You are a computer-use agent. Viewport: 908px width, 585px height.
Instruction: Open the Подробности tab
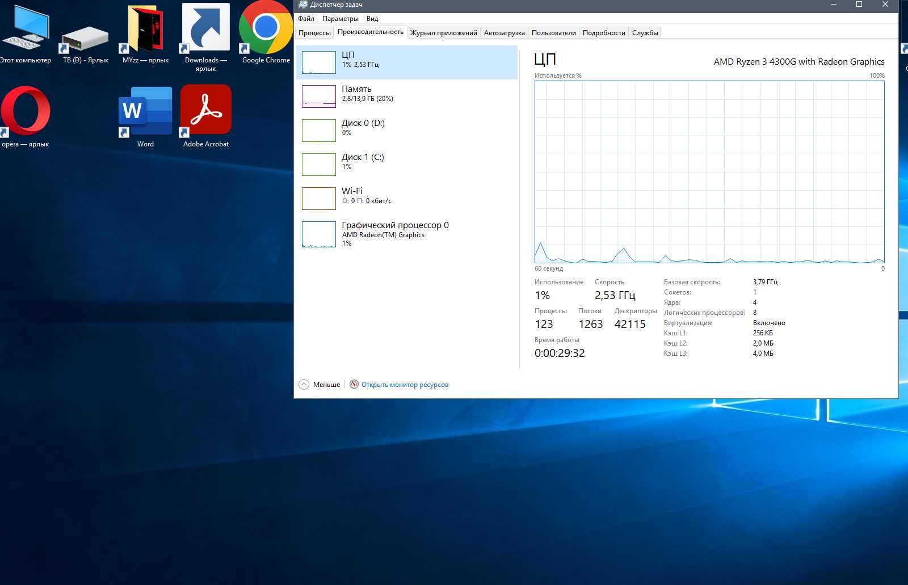pyautogui.click(x=604, y=33)
